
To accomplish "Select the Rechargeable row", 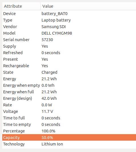I will (69, 66).
